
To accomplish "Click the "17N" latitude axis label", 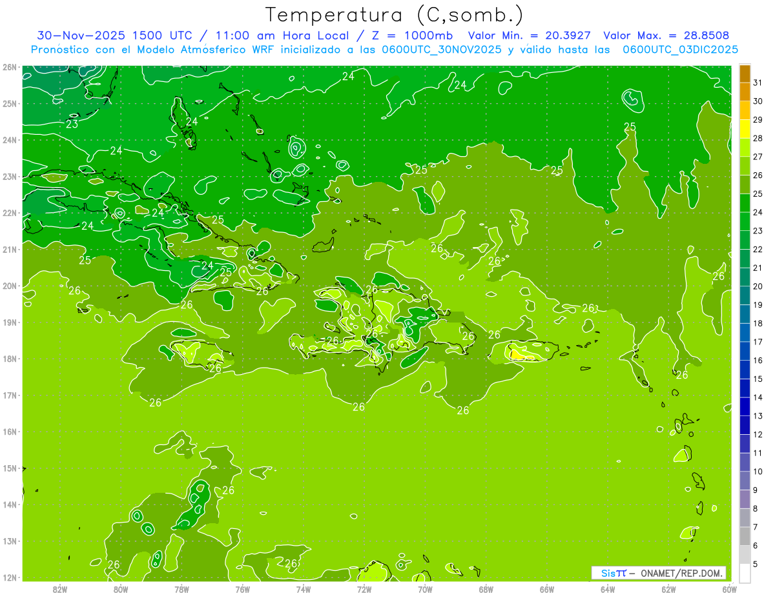I will (x=9, y=395).
